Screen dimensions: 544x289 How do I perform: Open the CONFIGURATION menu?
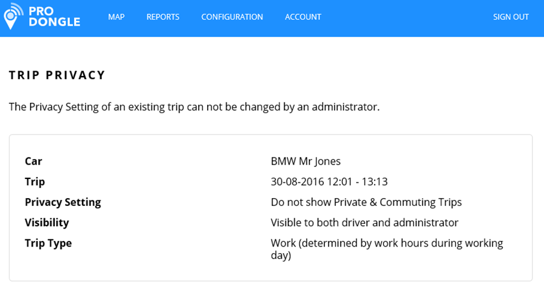pos(232,17)
